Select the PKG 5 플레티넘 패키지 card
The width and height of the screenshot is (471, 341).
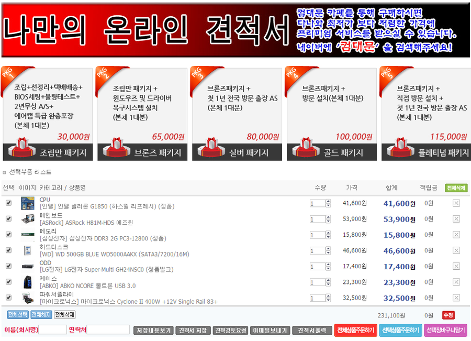click(x=425, y=114)
